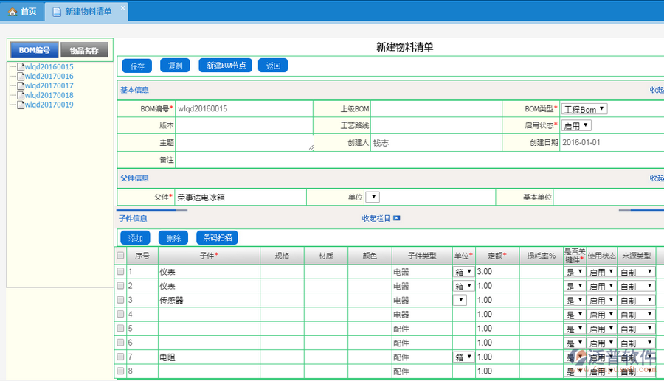
Task: Click document icon beside wlqd20170017 in tree
Action: click(20, 86)
